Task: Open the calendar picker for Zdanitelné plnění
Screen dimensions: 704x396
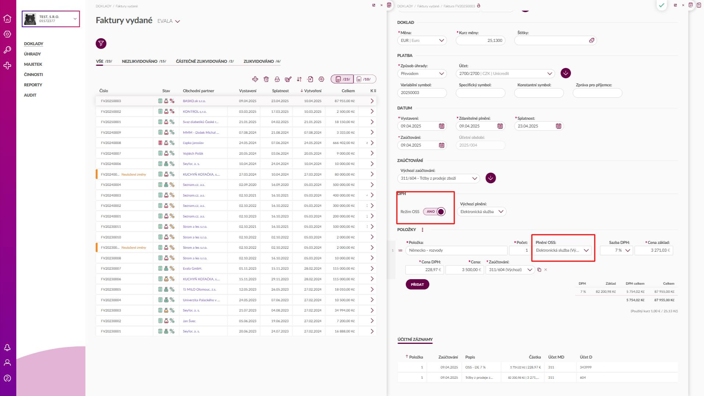Action: [x=500, y=126]
